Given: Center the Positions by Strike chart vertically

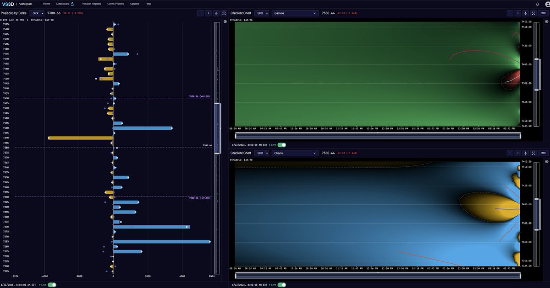Looking at the screenshot, I should (216, 13).
